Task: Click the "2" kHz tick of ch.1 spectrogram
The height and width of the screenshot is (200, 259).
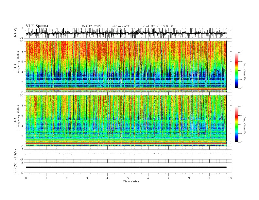Action: 23,82
